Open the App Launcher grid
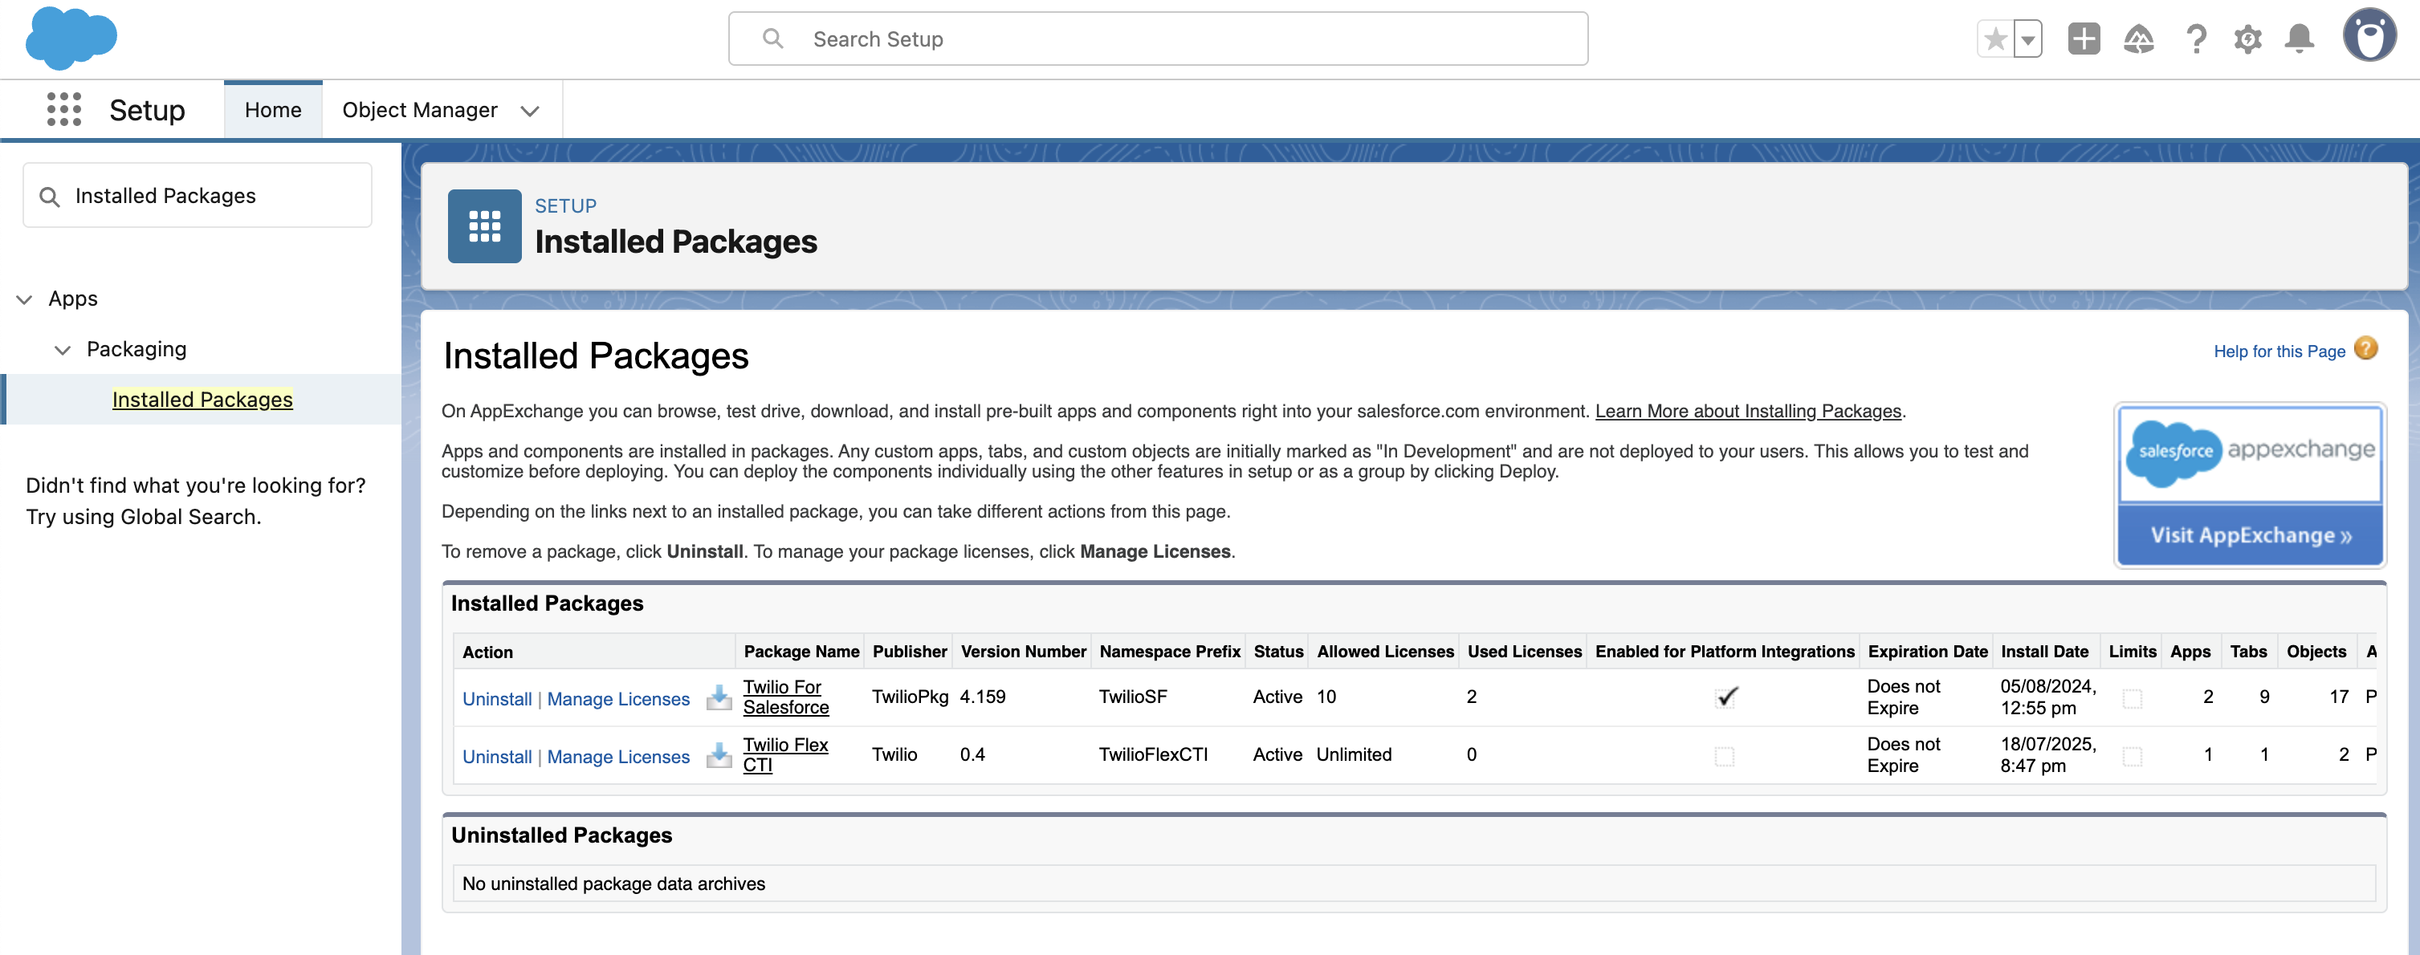This screenshot has height=955, width=2420. 64,110
